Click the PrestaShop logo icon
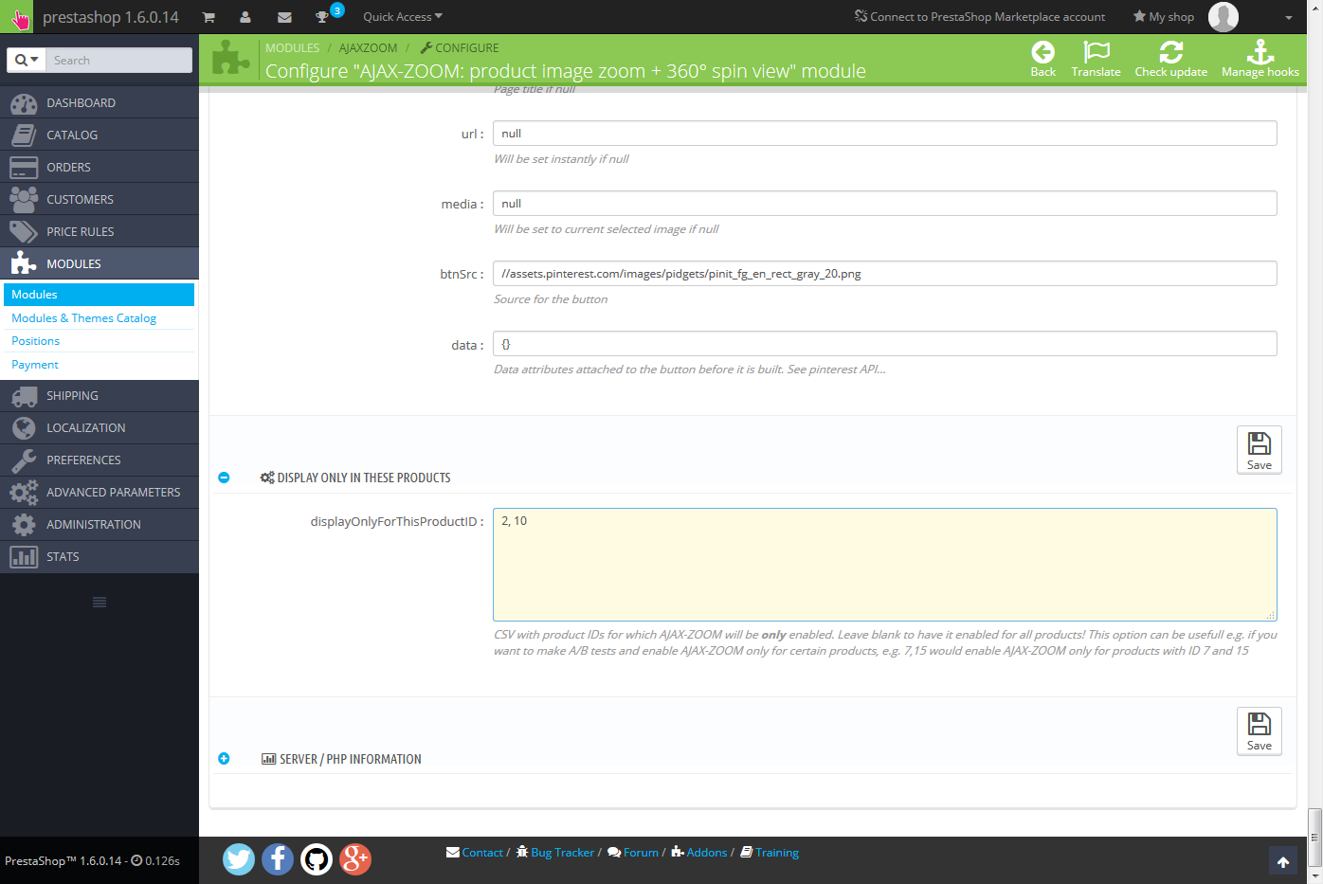 point(19,17)
